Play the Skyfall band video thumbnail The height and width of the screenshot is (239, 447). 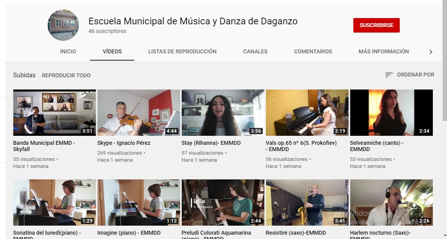point(54,112)
